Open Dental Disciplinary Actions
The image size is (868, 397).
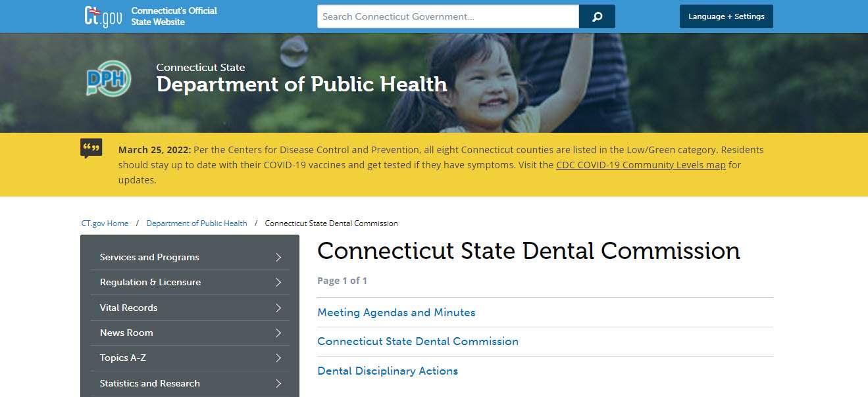(x=388, y=371)
